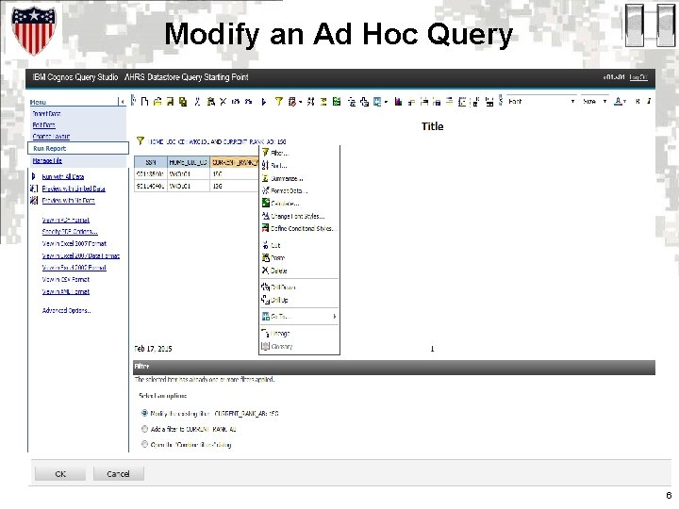Select the HOME_UIC_CD column header
679x509 pixels.
pos(189,162)
